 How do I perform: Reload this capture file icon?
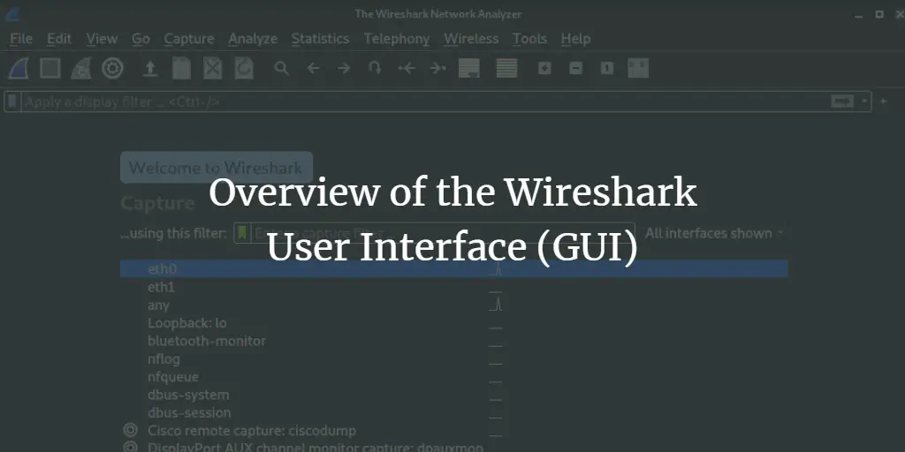(x=244, y=69)
